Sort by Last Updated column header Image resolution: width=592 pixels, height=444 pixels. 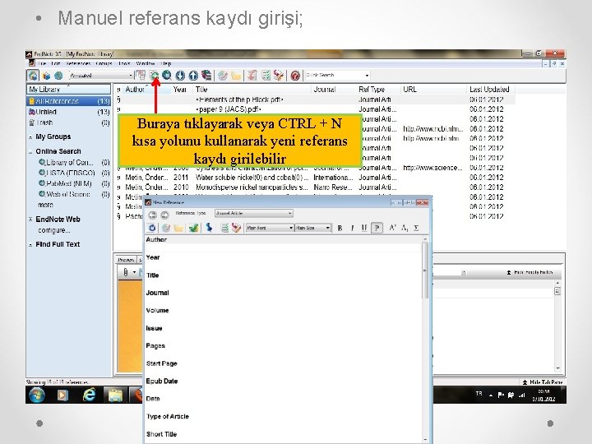pyautogui.click(x=489, y=90)
